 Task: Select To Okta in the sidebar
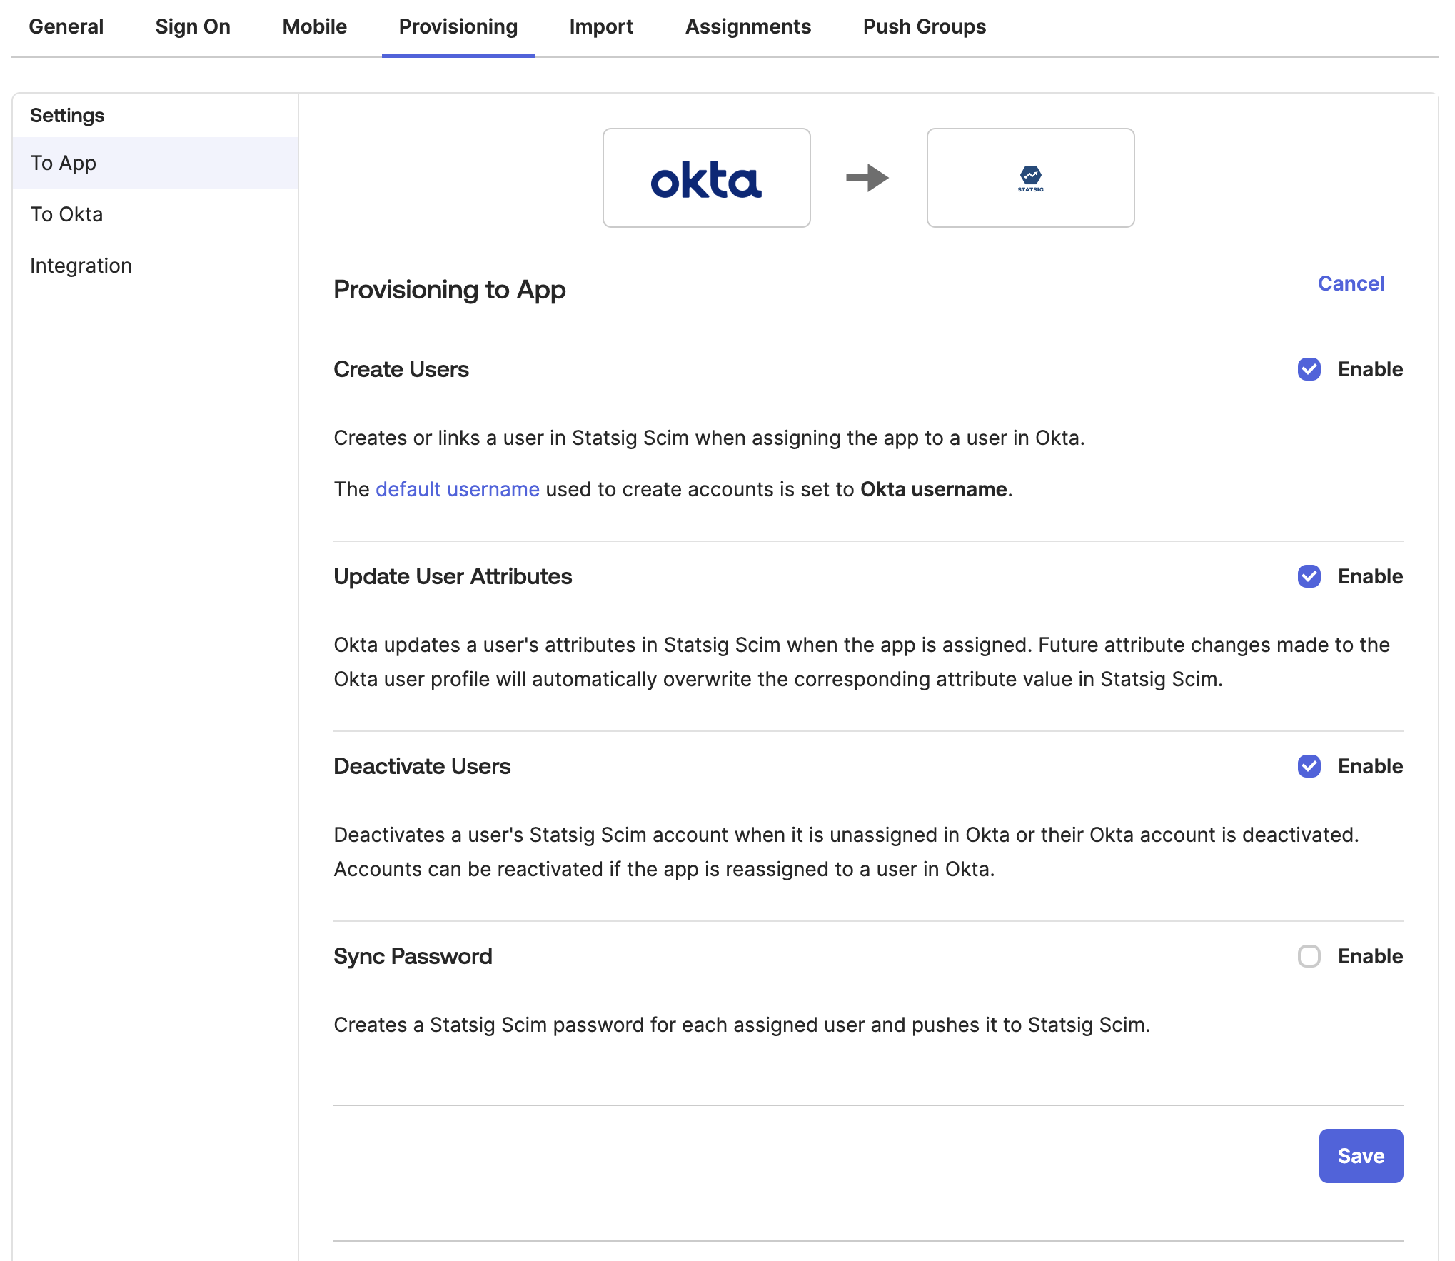click(66, 213)
